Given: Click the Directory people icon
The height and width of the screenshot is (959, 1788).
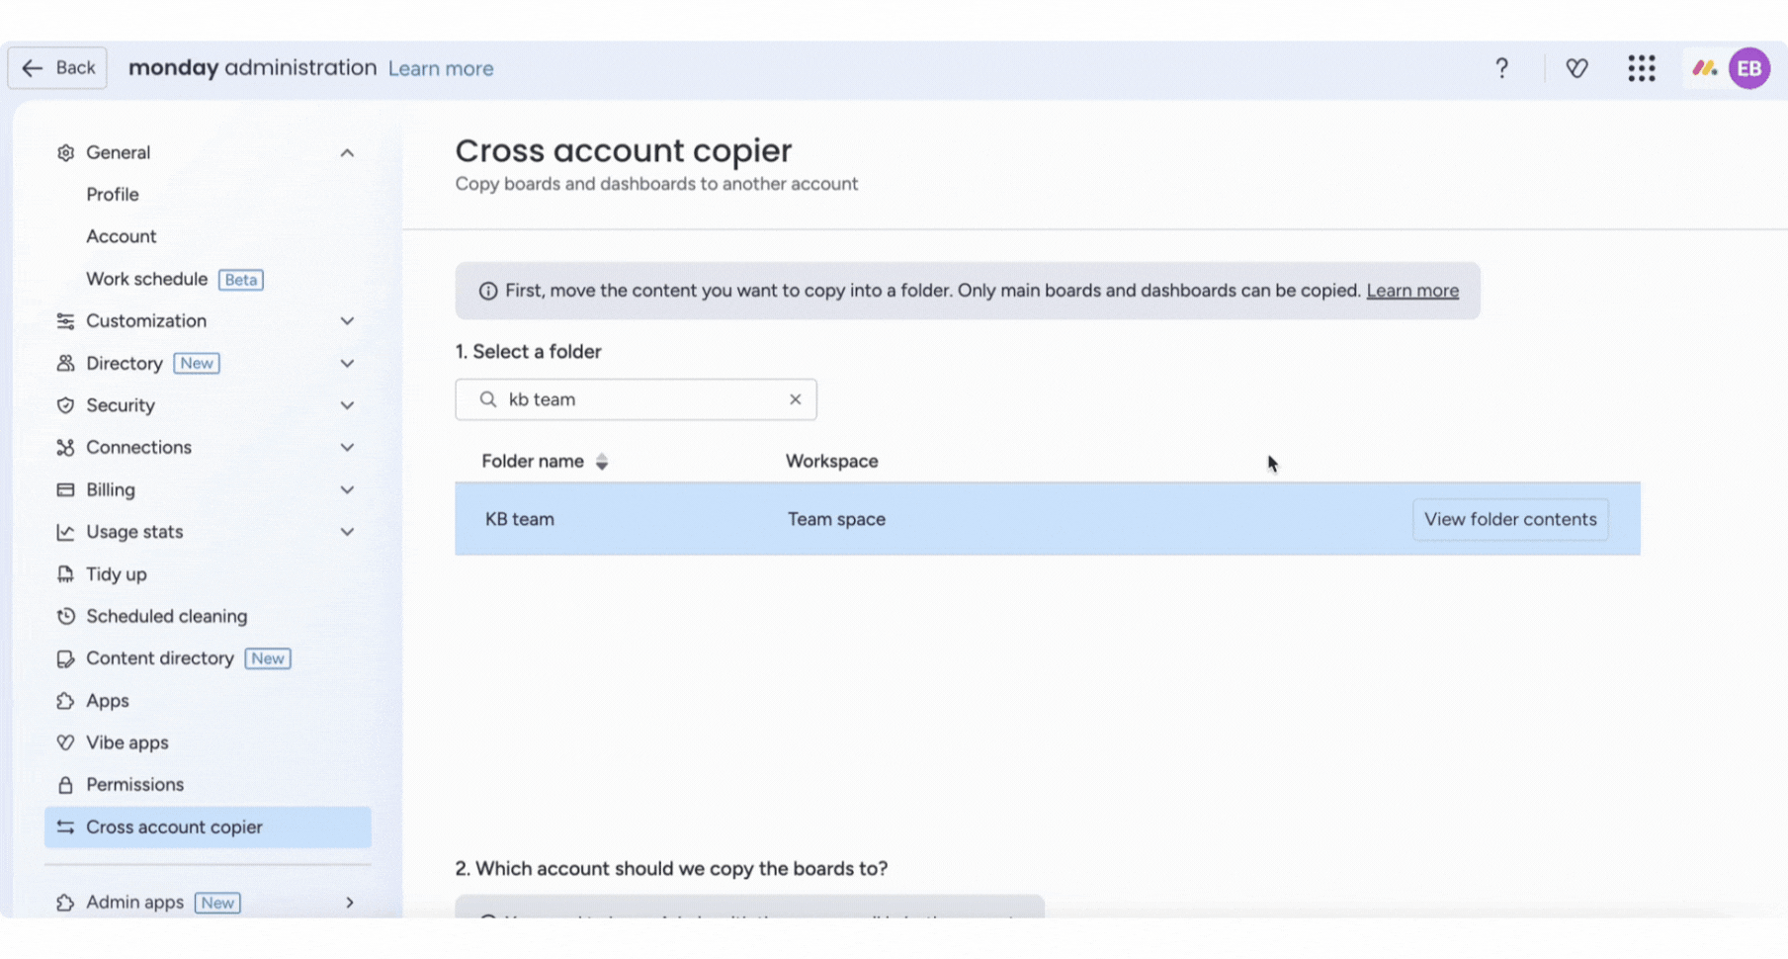Looking at the screenshot, I should (x=65, y=363).
